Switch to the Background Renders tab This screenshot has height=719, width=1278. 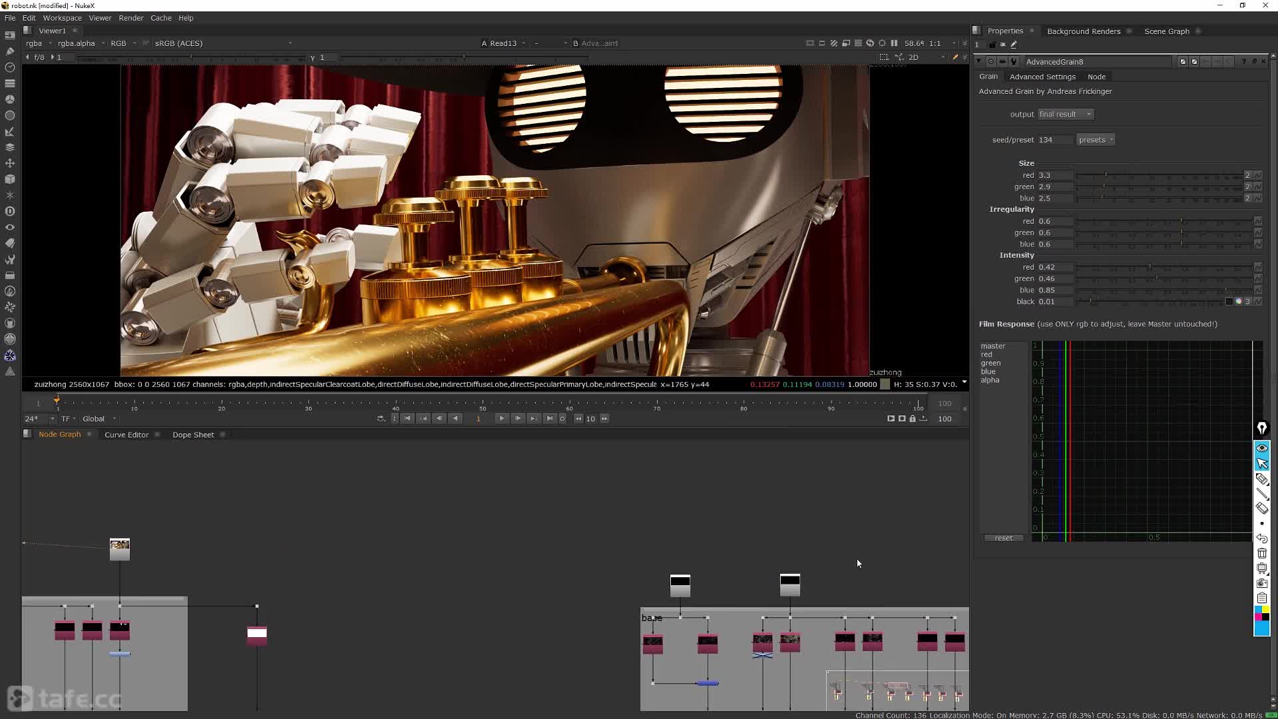pos(1084,31)
